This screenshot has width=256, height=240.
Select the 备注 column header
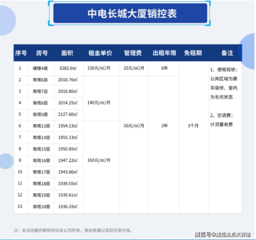click(227, 53)
